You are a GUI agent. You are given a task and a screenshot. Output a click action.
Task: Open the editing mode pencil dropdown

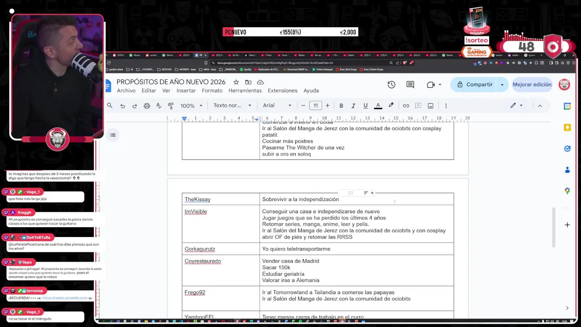click(x=517, y=105)
